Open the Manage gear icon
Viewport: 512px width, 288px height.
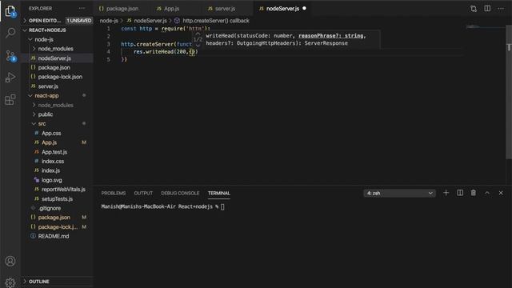click(10, 282)
